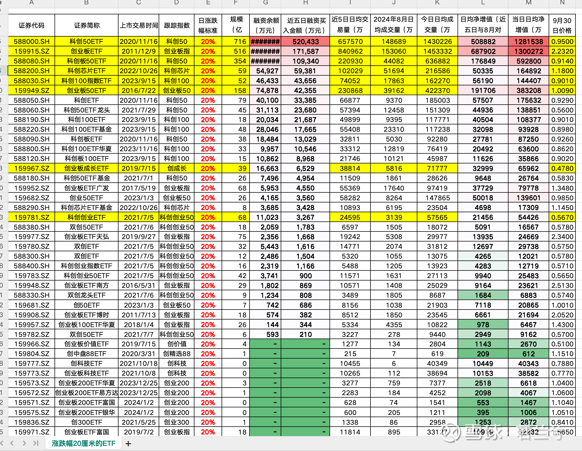Add a new sheet with the plus button
This screenshot has width=582, height=451.
click(x=128, y=444)
